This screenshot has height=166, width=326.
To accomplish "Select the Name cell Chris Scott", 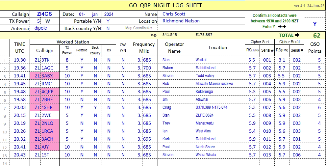I will [x=201, y=14].
